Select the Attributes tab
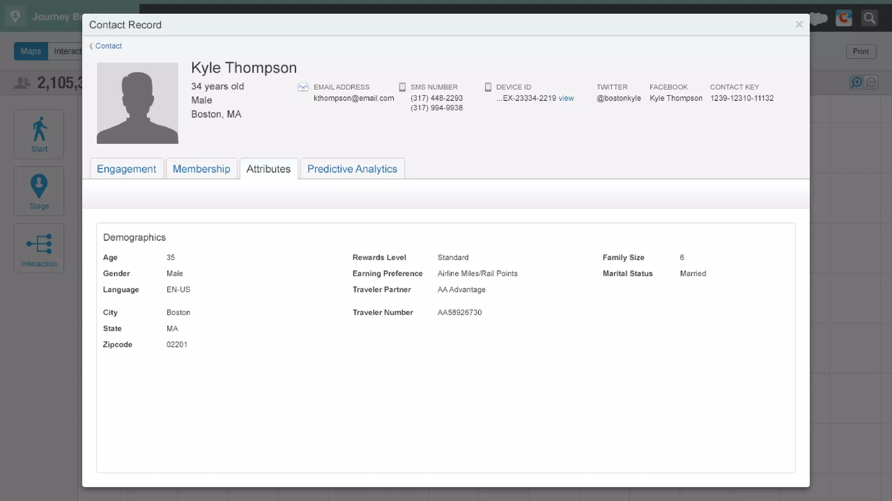 [x=268, y=169]
